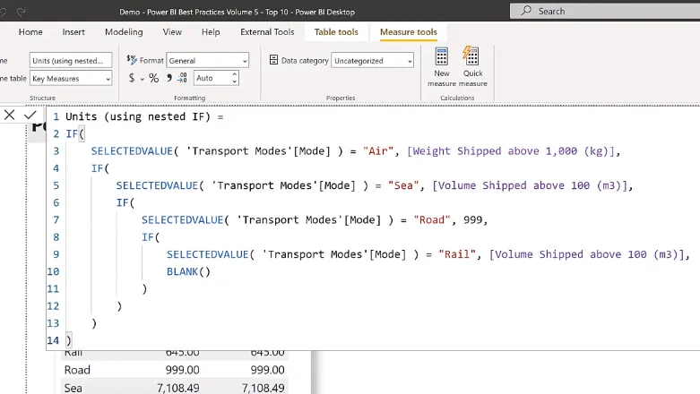Commit the formula with the checkmark icon

click(x=30, y=116)
